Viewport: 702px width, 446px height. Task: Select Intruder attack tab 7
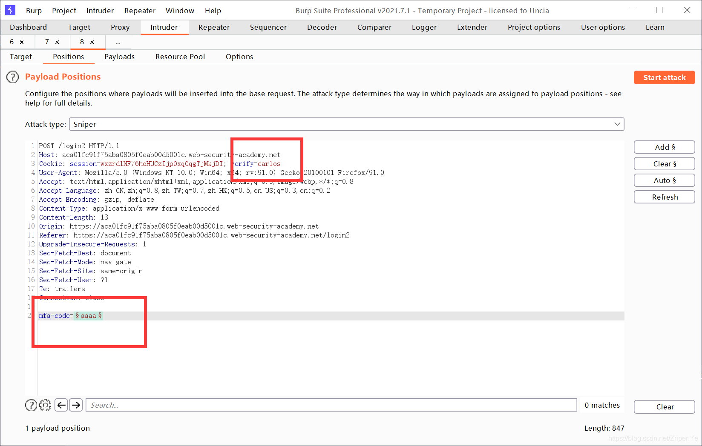(47, 42)
